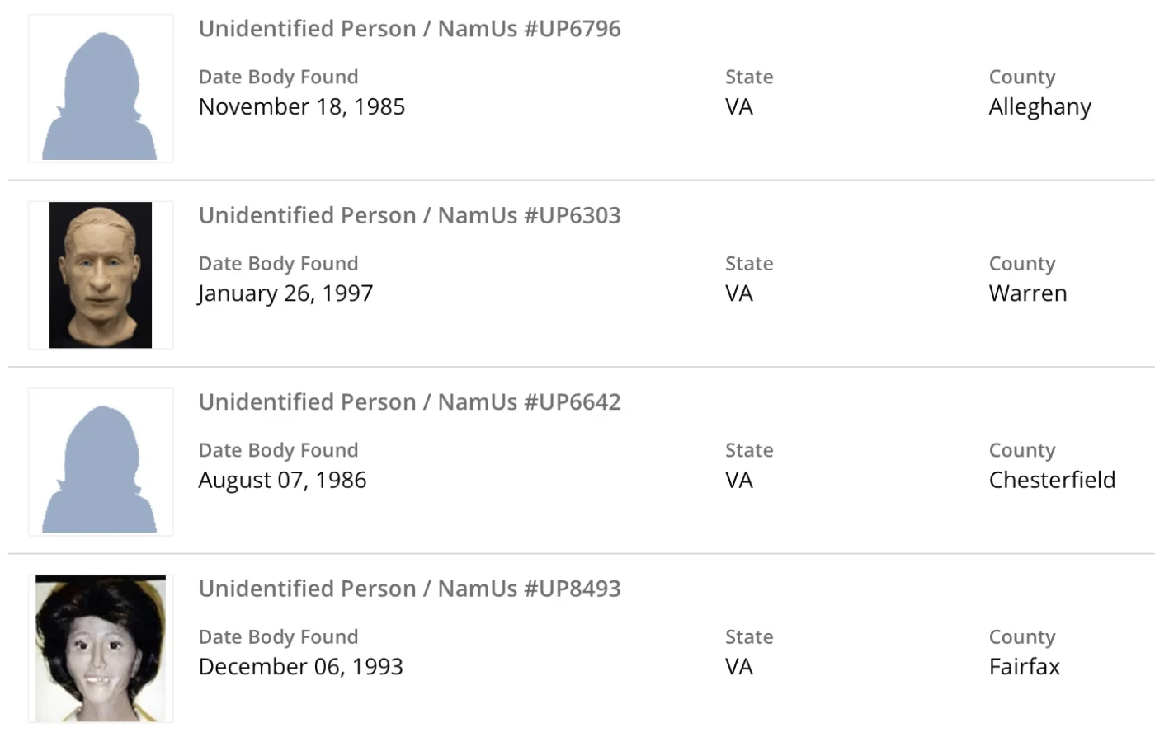Open the placeholder silhouette thumbnail for case UP6796

(x=100, y=89)
